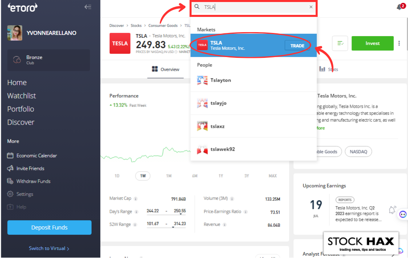Viewport: 408px width, 258px height.
Task: Select the 3Y chart range
Action: tap(247, 176)
